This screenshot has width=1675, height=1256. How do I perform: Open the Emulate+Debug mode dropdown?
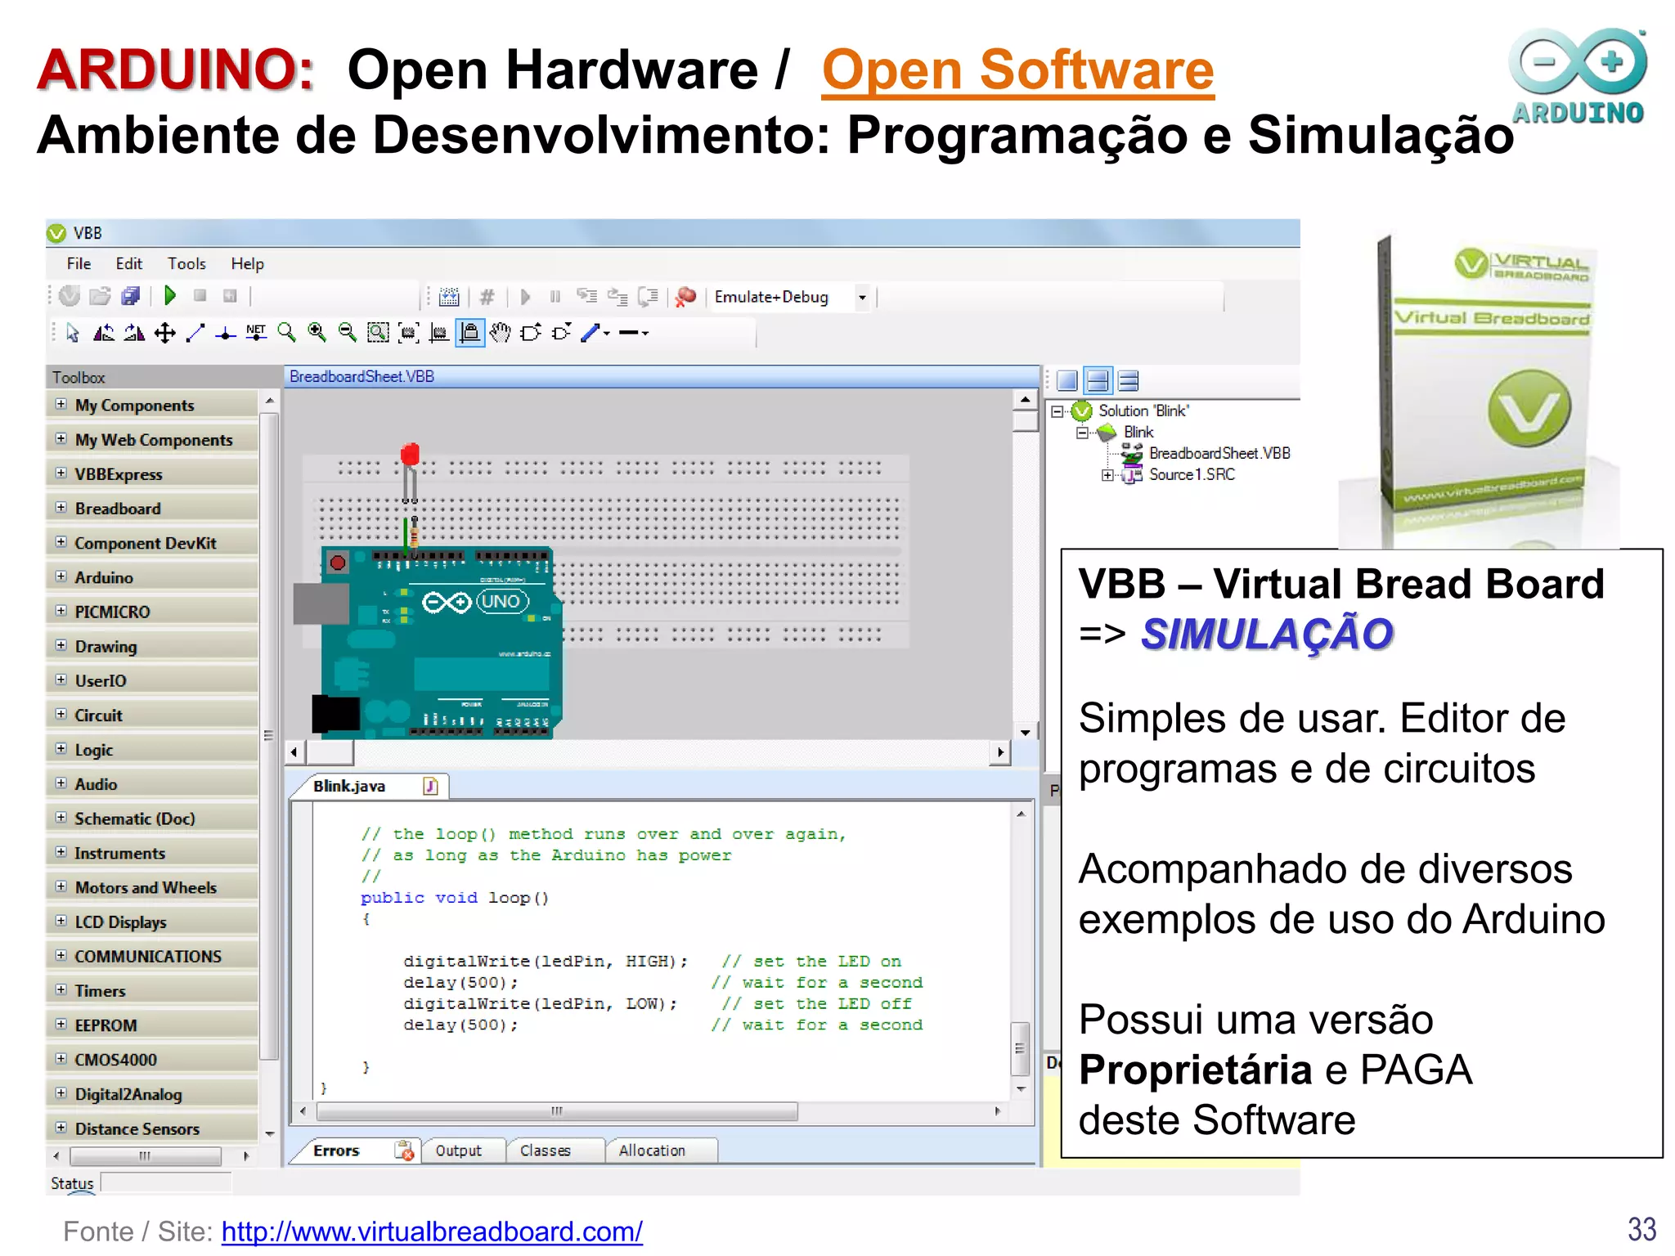click(862, 298)
